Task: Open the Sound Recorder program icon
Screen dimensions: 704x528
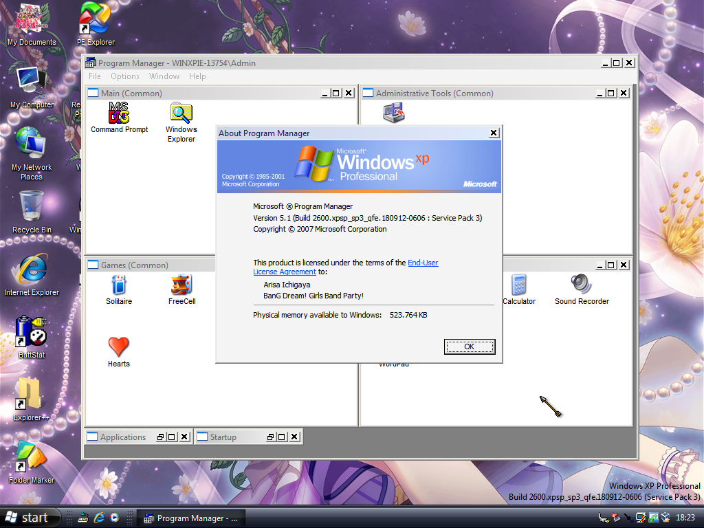Action: (582, 290)
